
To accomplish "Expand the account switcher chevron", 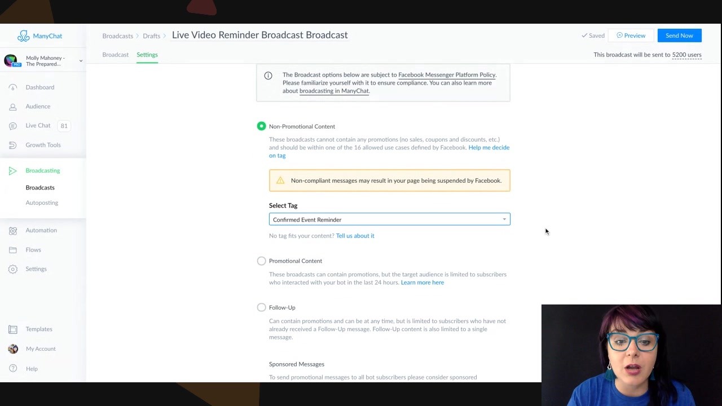I will click(81, 61).
